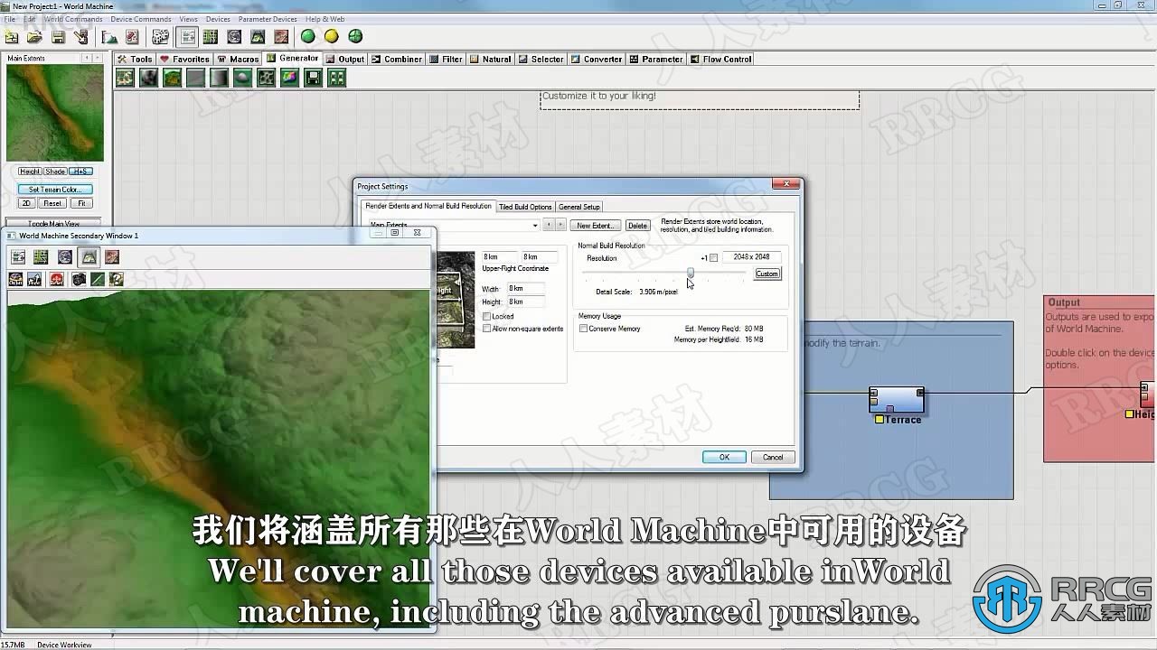
Task: Open the Device Commands menu
Action: (140, 19)
